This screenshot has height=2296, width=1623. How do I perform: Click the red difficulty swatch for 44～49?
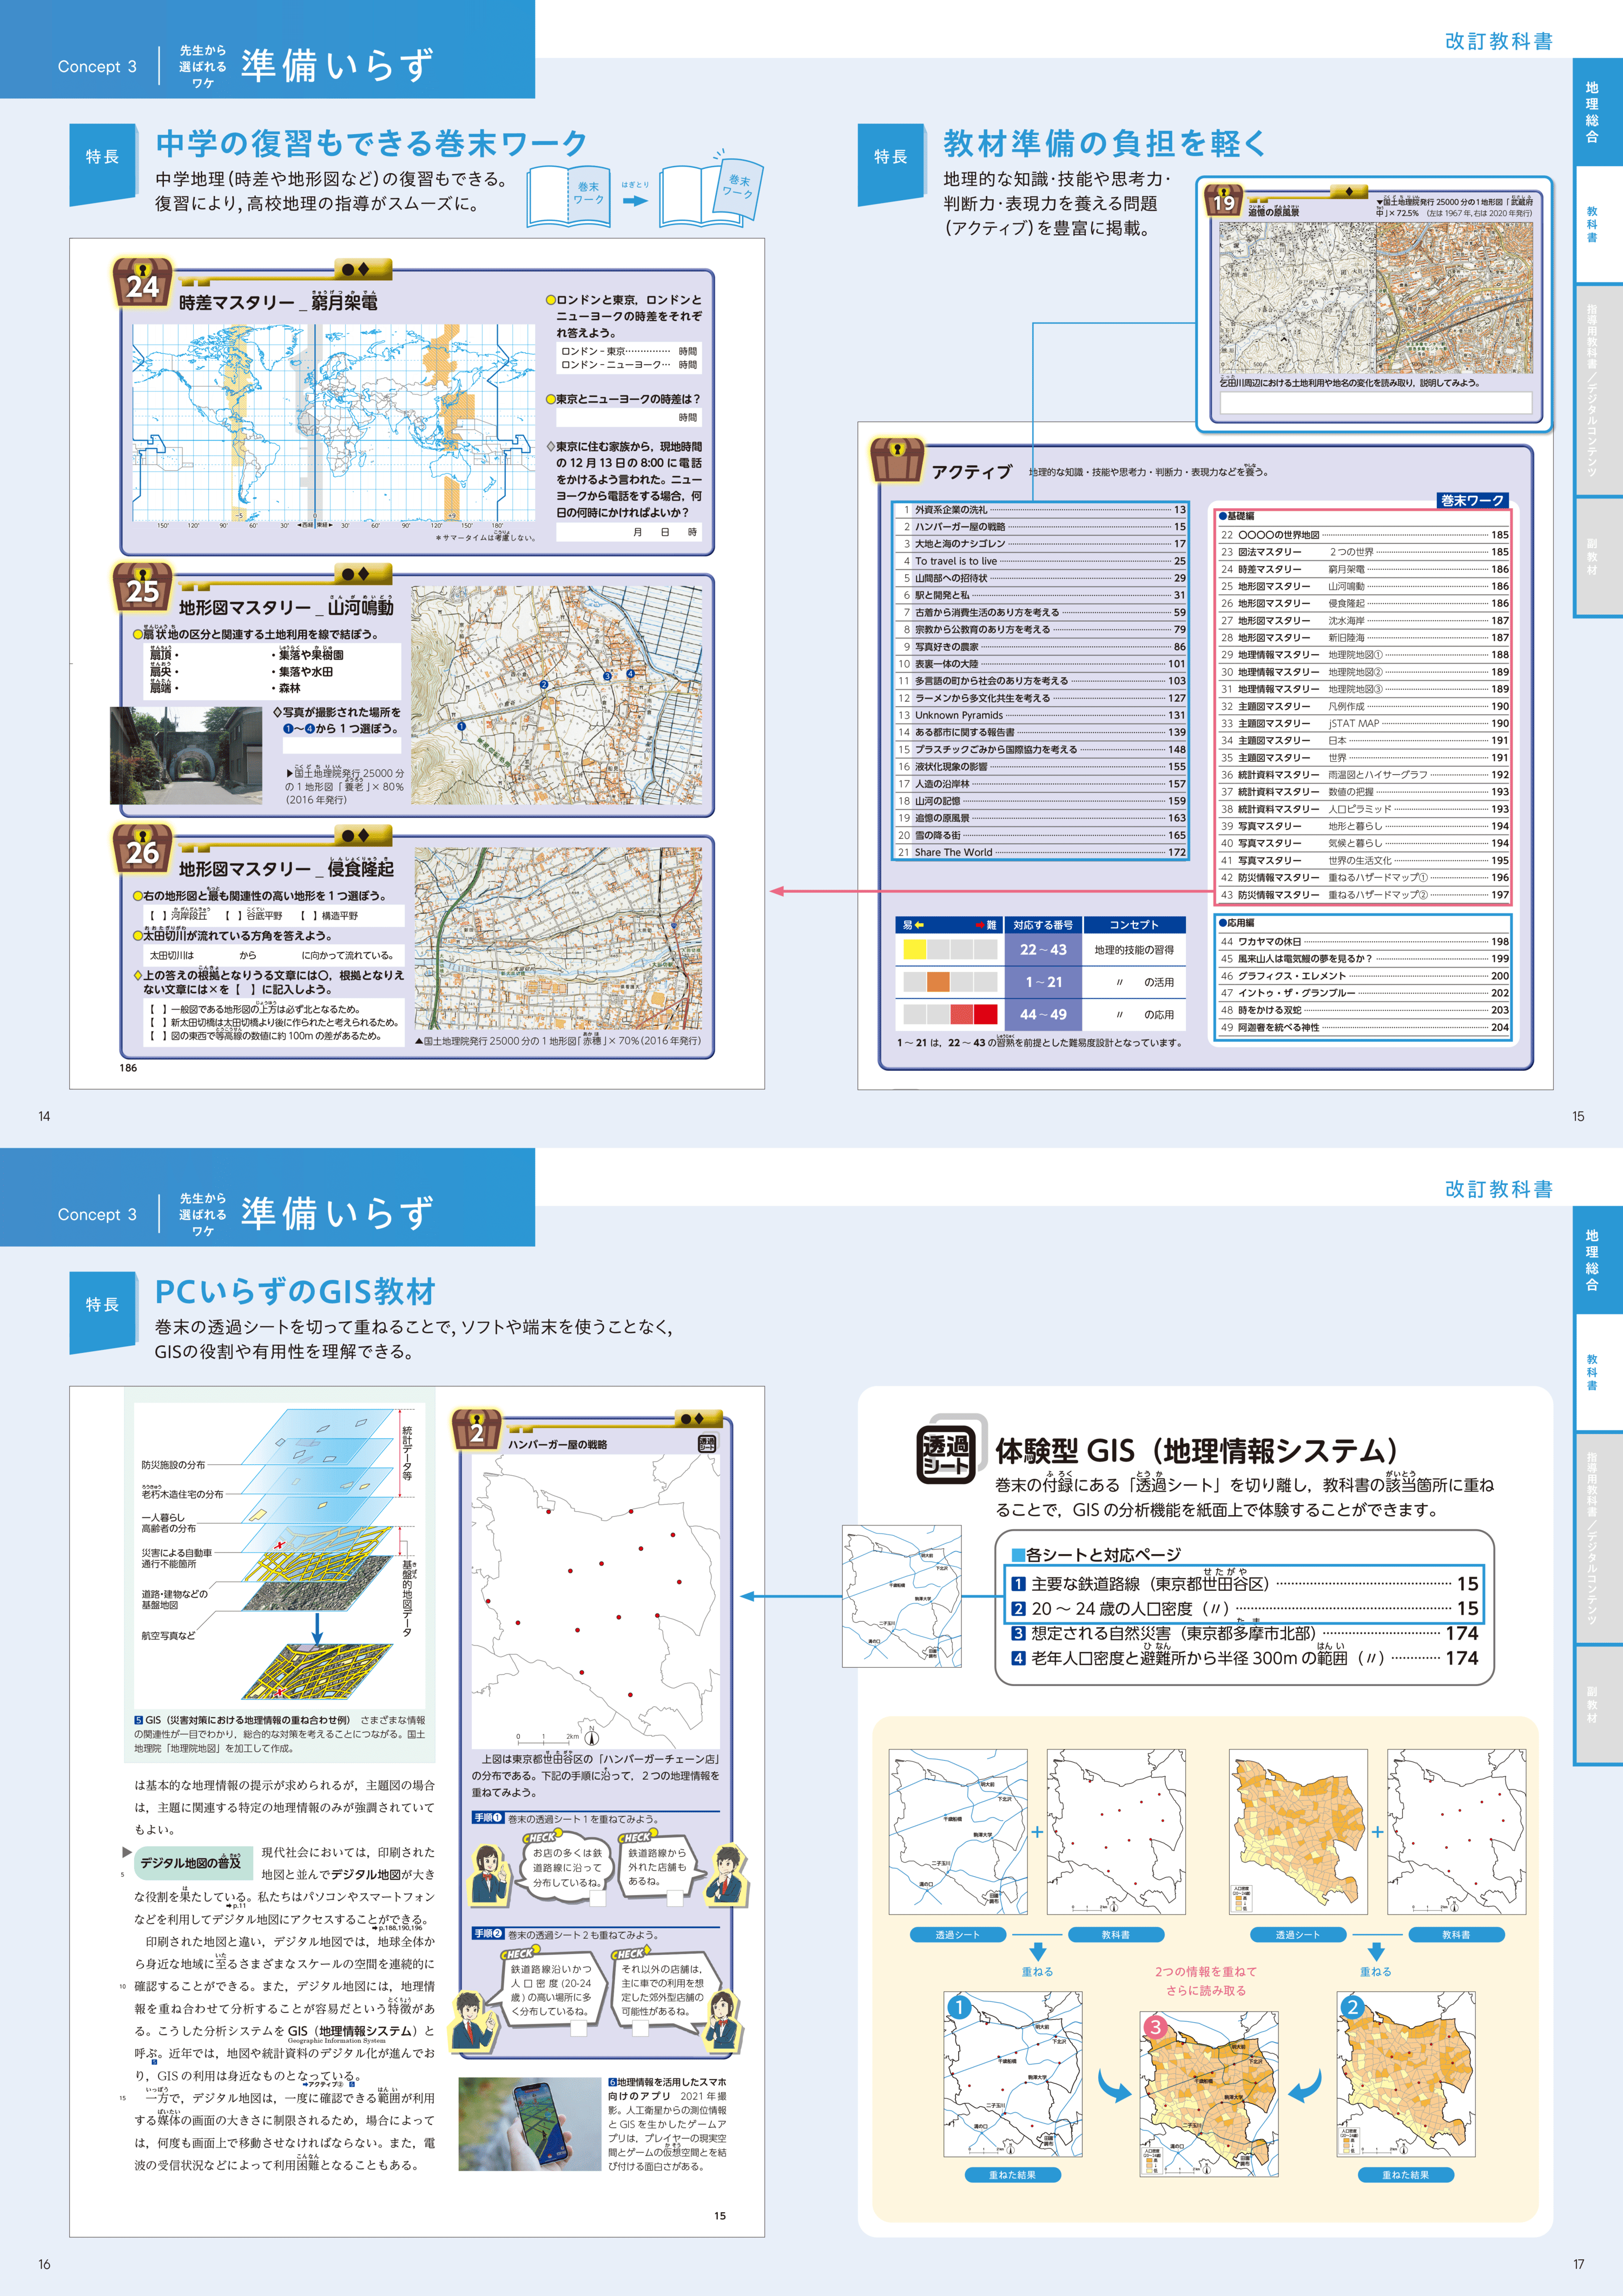coord(985,1014)
